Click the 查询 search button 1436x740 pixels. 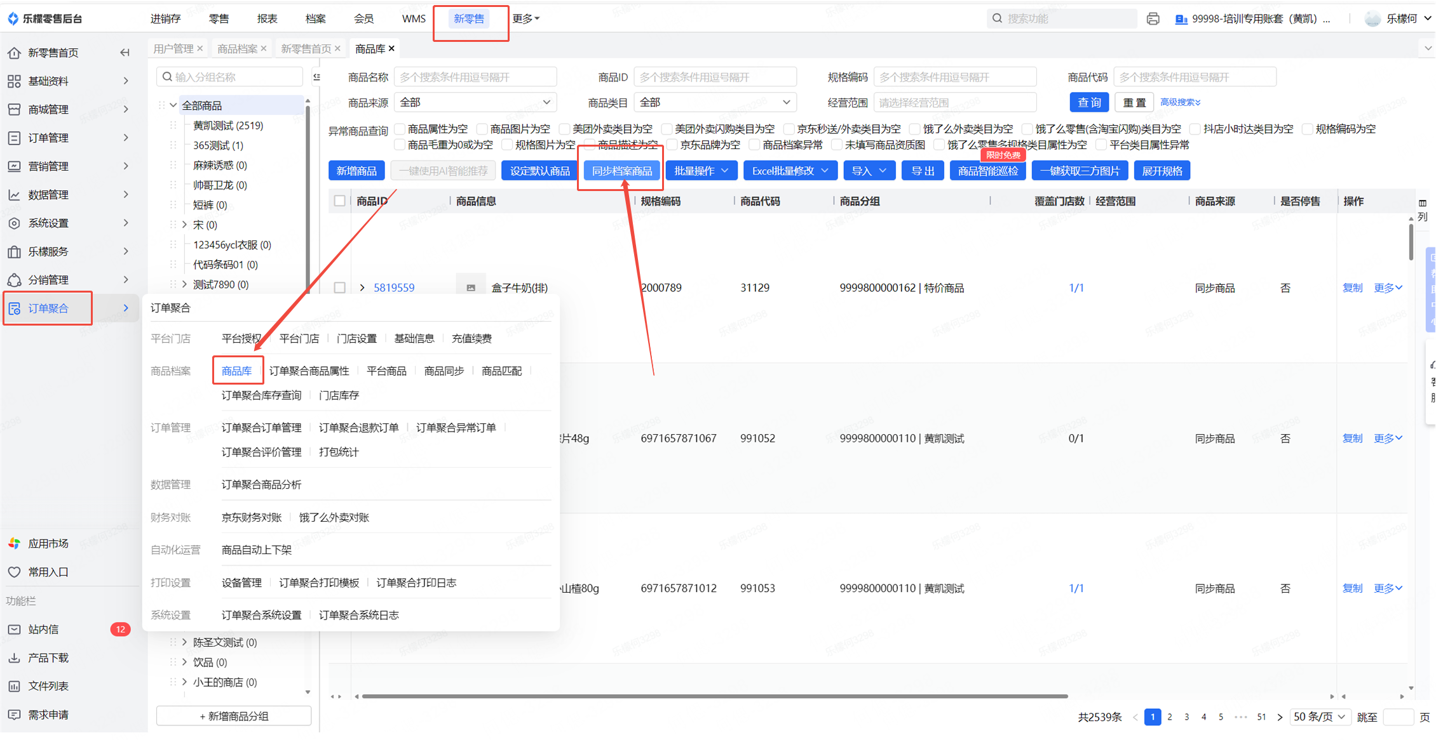point(1089,102)
